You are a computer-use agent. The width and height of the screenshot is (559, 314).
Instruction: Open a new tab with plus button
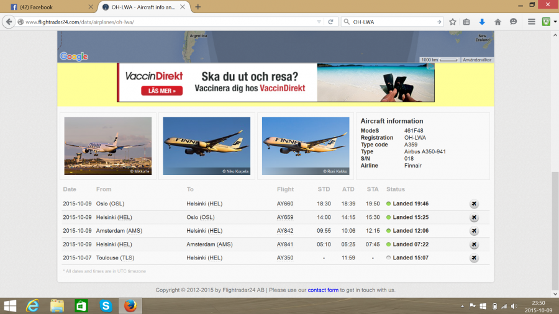198,7
